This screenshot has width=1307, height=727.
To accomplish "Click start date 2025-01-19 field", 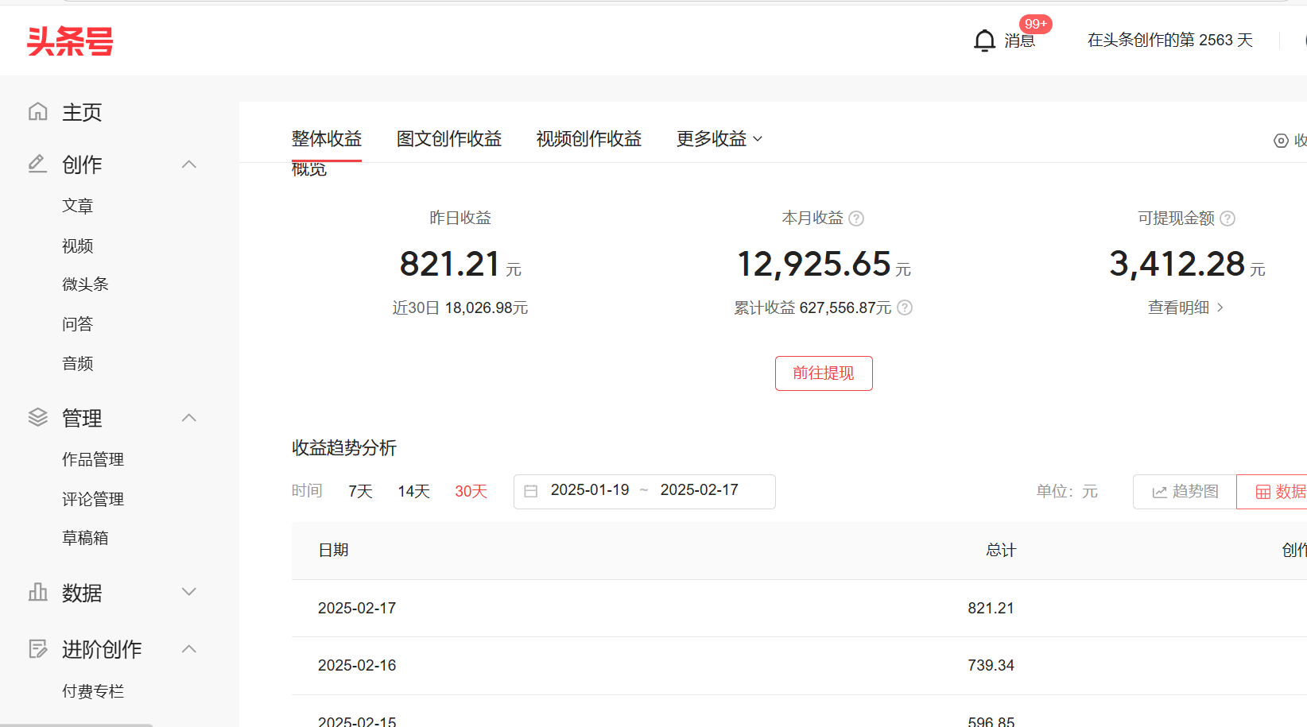I will coord(590,490).
